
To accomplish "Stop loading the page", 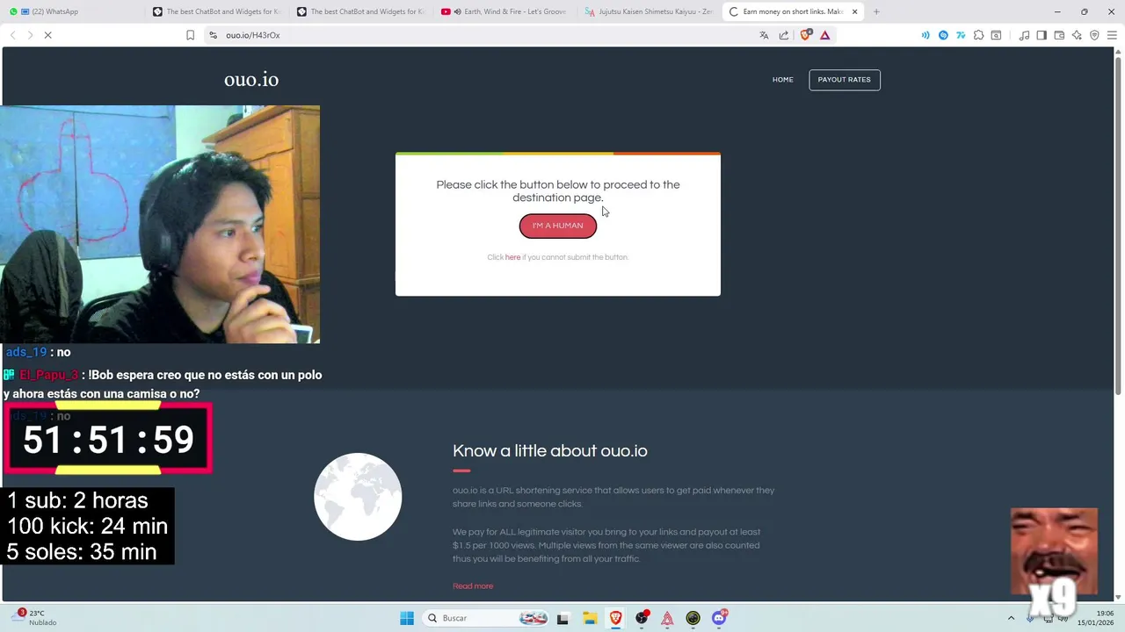I will 48,35.
